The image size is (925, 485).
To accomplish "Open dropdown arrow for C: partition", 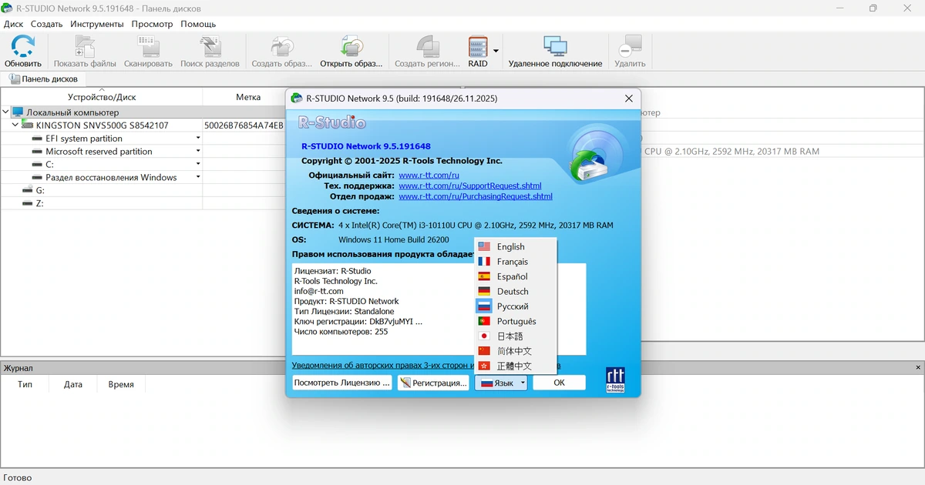I will (198, 165).
